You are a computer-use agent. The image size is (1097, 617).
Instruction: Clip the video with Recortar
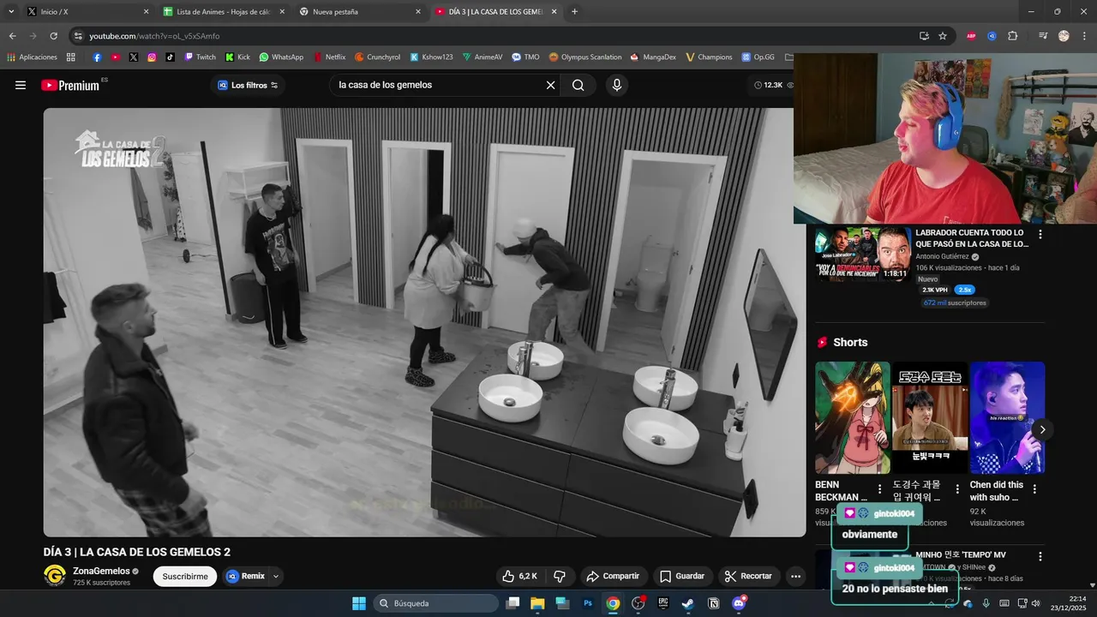(749, 576)
